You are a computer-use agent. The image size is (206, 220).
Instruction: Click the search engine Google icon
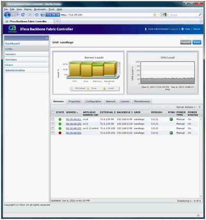pyautogui.click(x=165, y=15)
